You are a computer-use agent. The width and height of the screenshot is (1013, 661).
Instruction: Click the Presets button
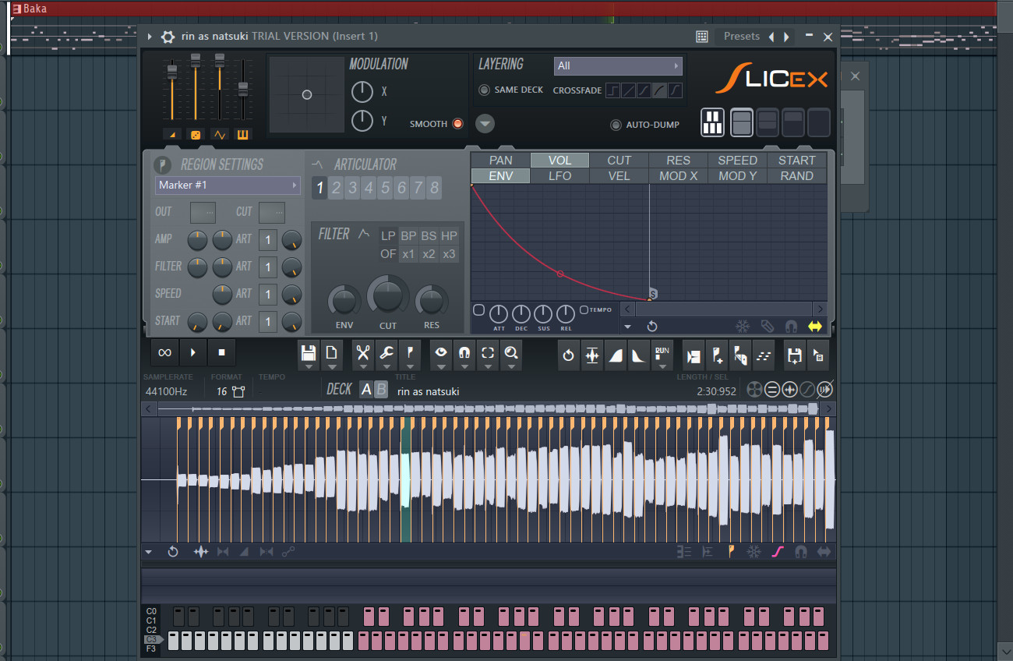(741, 37)
